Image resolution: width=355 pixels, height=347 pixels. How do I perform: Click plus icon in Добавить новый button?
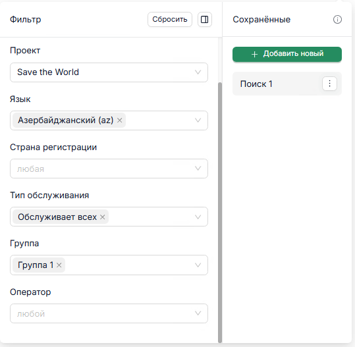(254, 54)
